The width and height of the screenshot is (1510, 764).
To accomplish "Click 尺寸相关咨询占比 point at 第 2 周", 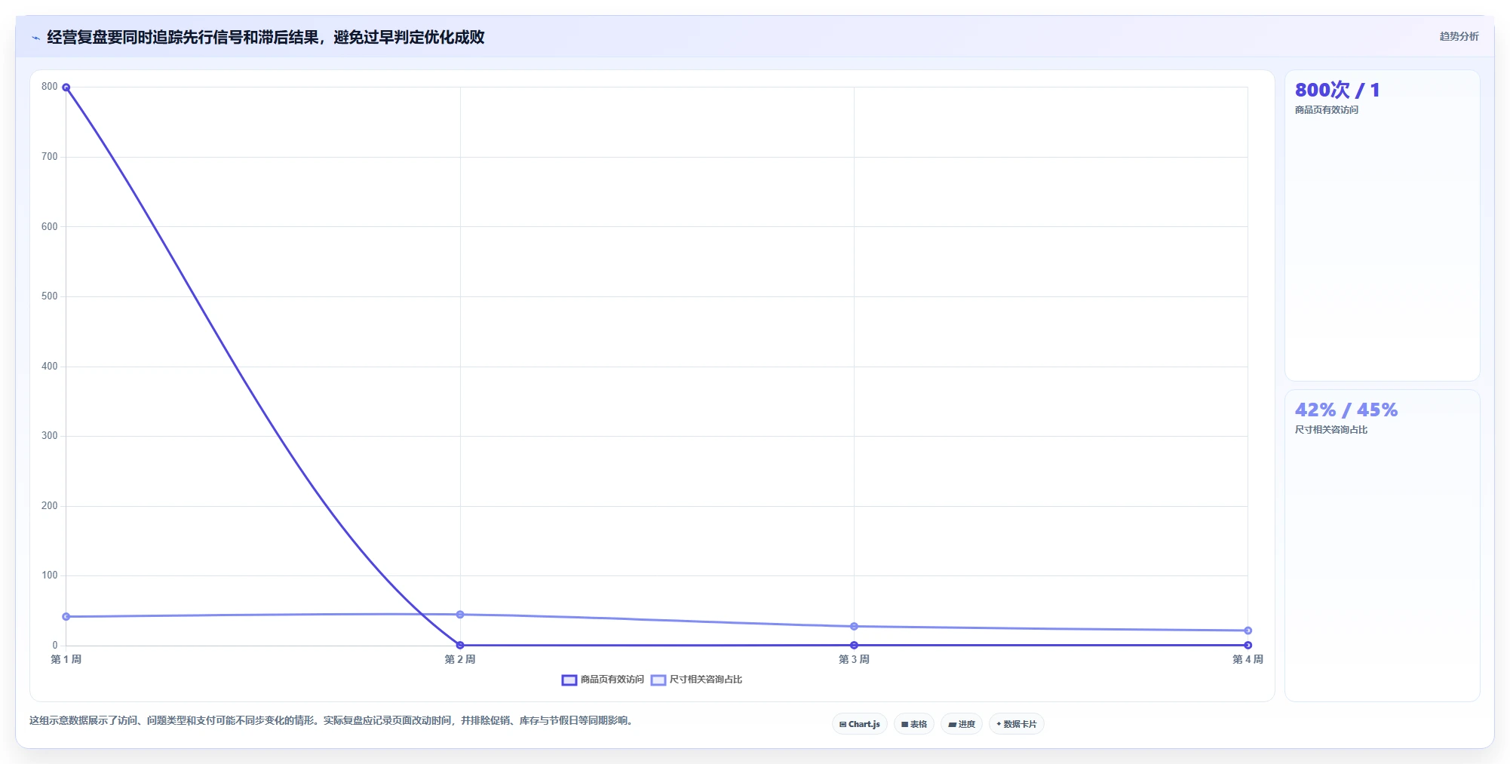I will coord(460,615).
